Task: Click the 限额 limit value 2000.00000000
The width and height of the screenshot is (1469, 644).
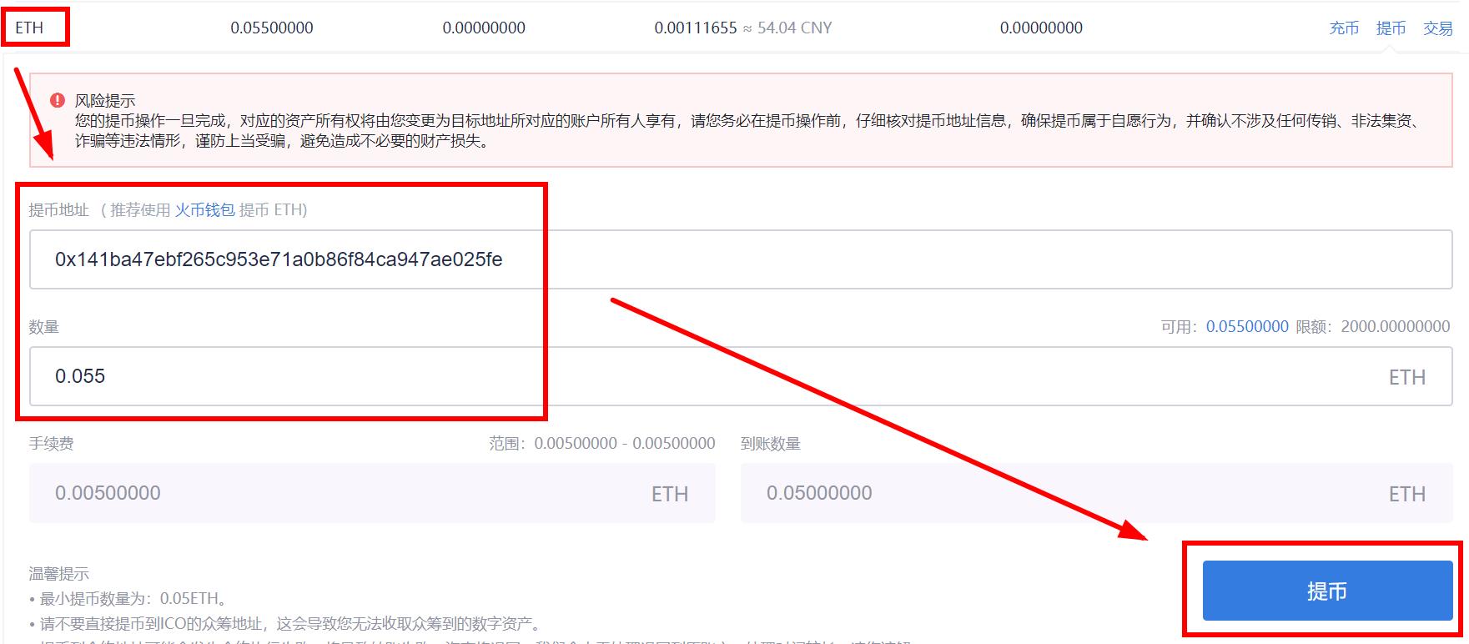Action: click(x=1396, y=327)
